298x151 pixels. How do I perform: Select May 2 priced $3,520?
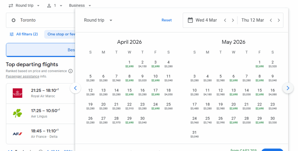pyautogui.click(x=272, y=64)
